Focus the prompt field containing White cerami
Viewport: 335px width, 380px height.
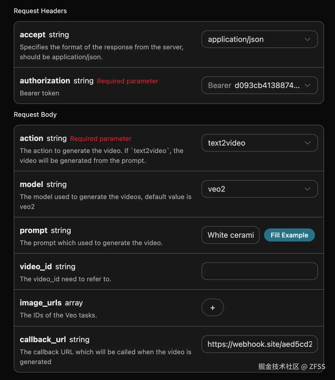click(x=231, y=235)
